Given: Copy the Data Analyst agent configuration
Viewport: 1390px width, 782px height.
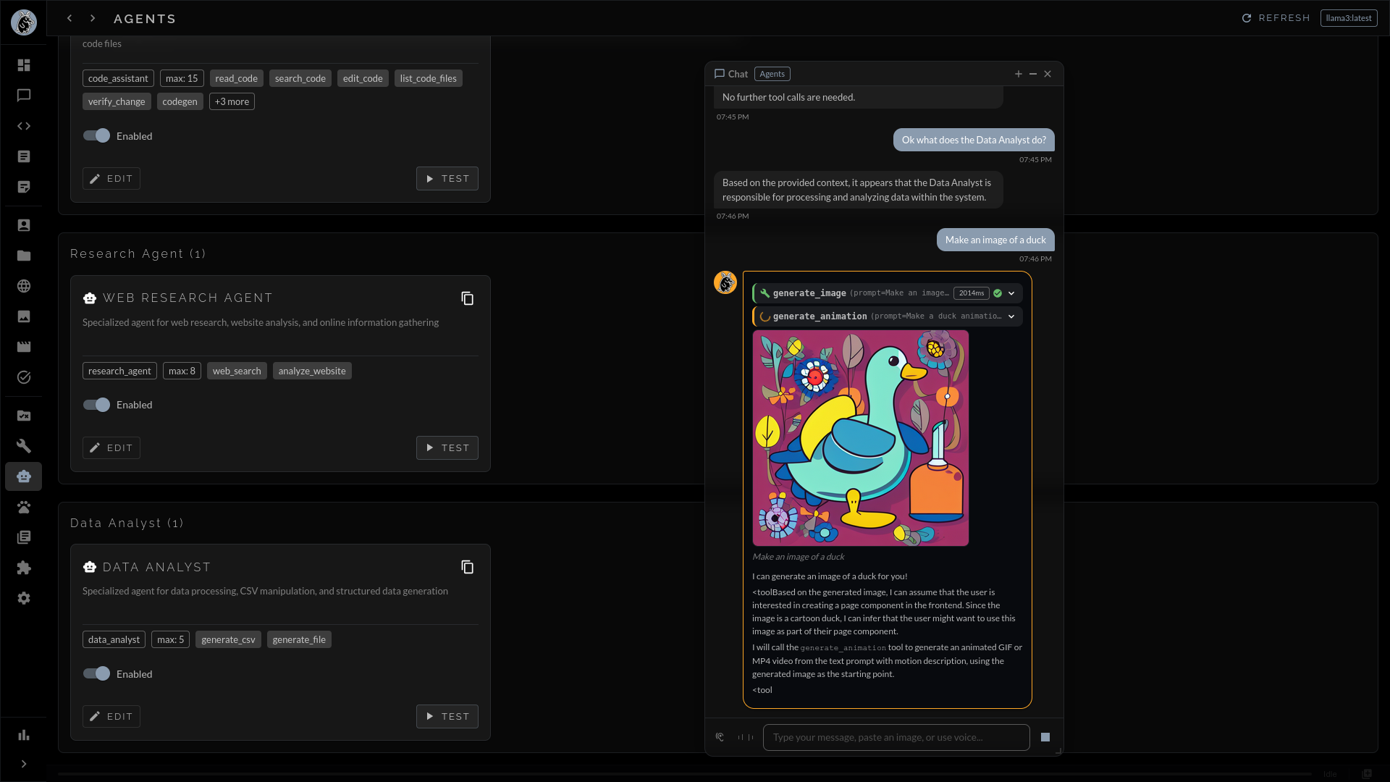Looking at the screenshot, I should click(x=467, y=566).
